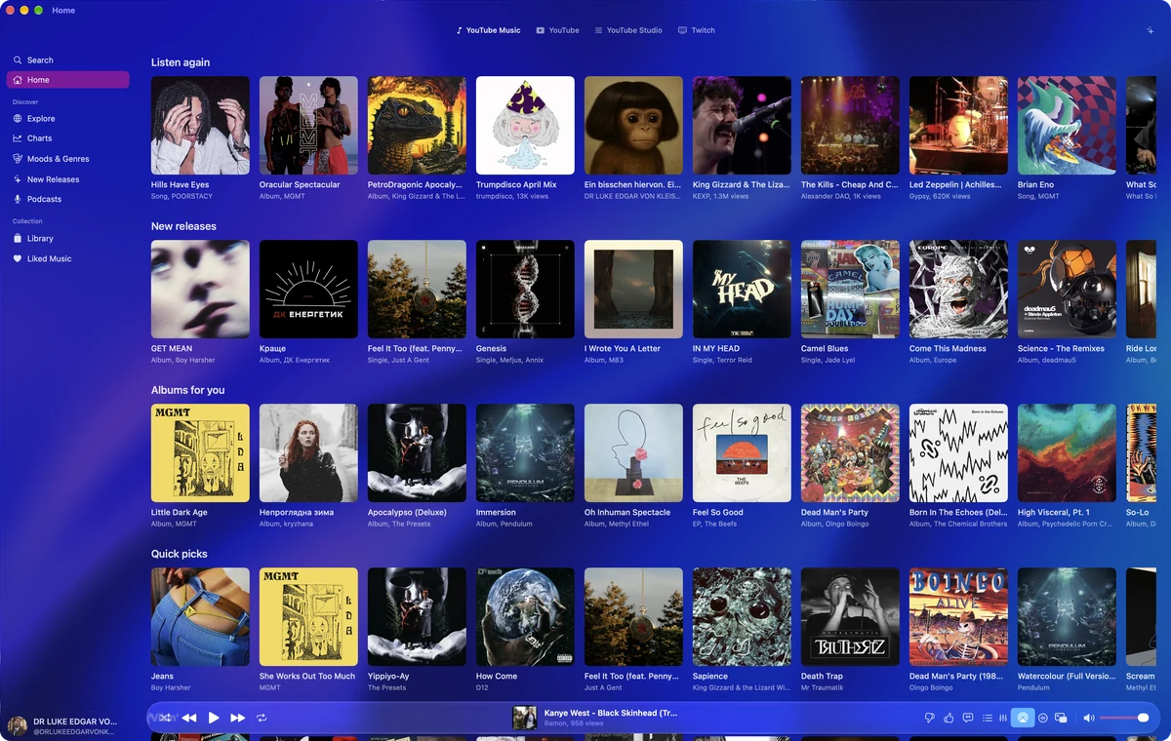The width and height of the screenshot is (1171, 741).
Task: Open the Camel Blues single cover
Action: [850, 290]
